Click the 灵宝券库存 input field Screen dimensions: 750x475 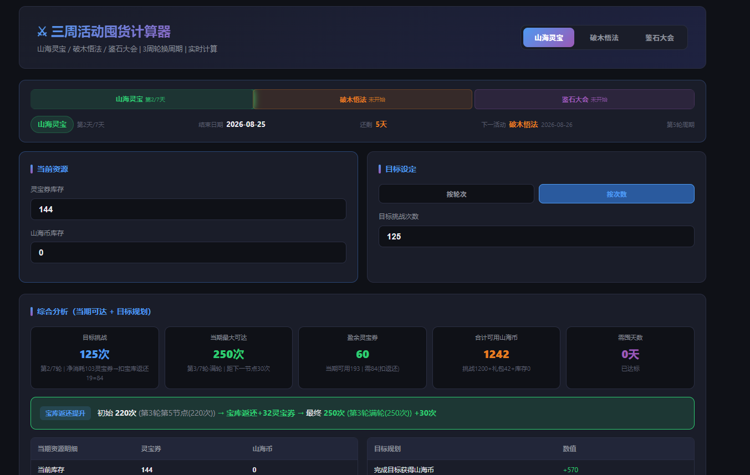(188, 209)
